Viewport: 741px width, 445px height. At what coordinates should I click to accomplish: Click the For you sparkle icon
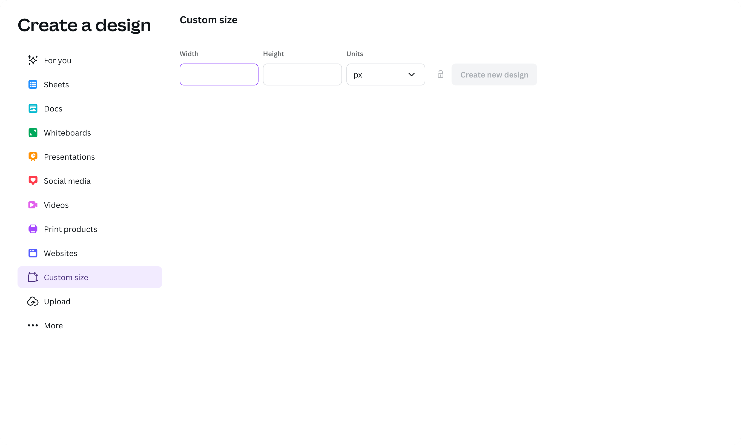click(x=33, y=60)
